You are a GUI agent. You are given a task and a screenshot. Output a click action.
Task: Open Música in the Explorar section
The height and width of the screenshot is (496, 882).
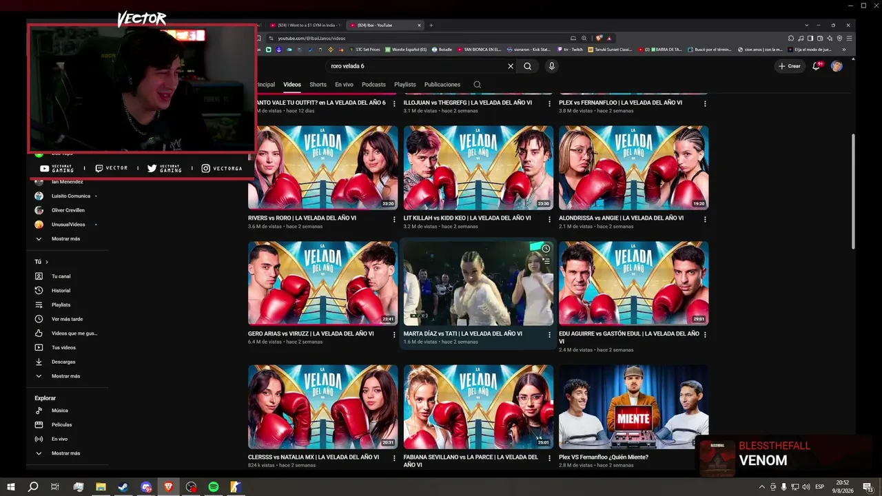click(x=59, y=411)
